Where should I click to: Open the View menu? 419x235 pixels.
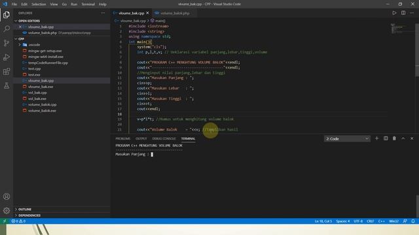pyautogui.click(x=54, y=5)
